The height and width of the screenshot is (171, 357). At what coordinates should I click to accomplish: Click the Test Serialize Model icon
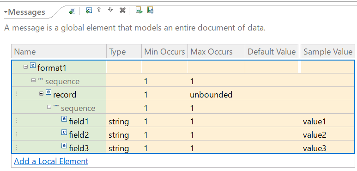pos(150,10)
